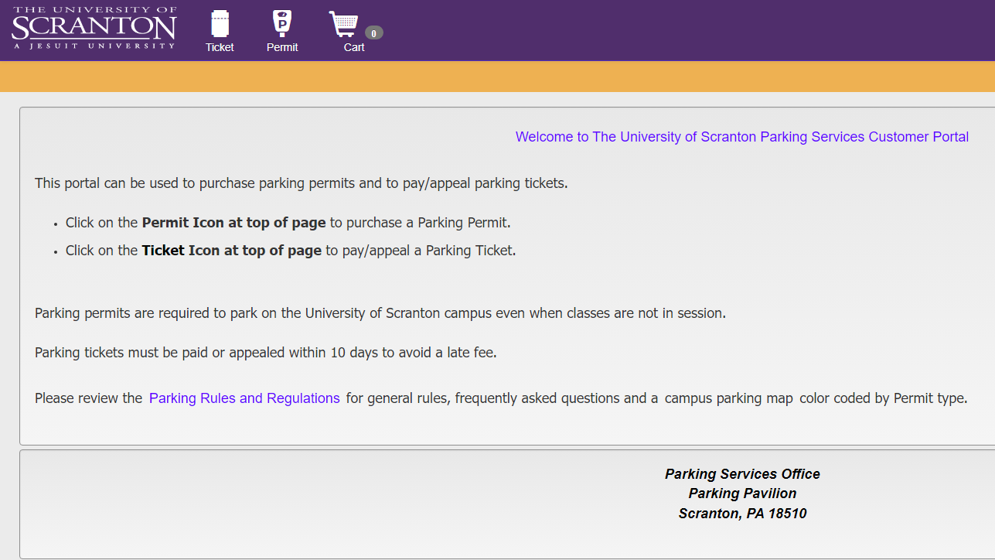Click the Welcome to Parking Services heading
Viewport: 995px width, 560px height.
coord(741,137)
